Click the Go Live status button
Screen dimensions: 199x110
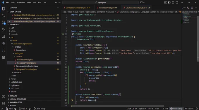tap(189, 109)
